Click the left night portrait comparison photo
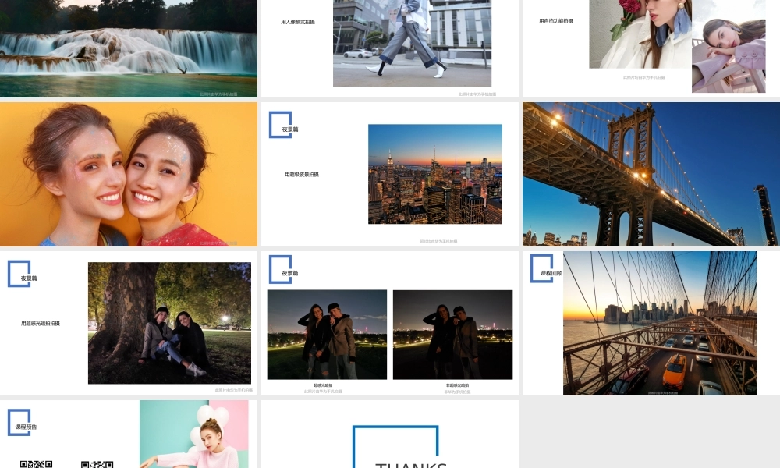Viewport: 780px width, 468px height. 327,335
